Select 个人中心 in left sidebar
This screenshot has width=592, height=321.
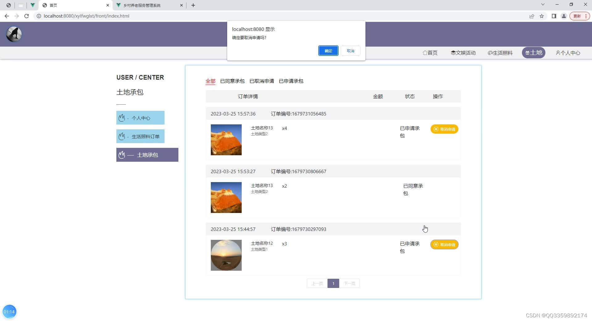tap(140, 118)
